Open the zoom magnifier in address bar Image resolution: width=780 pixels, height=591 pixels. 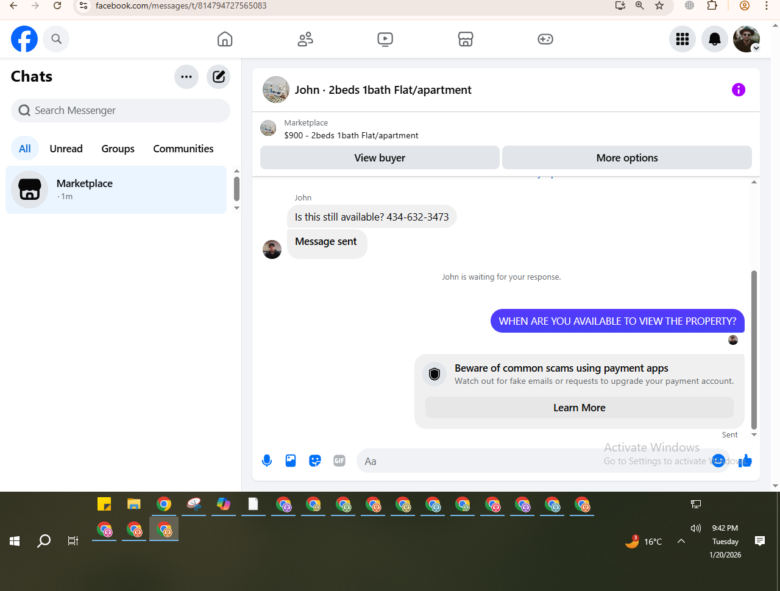click(x=639, y=5)
